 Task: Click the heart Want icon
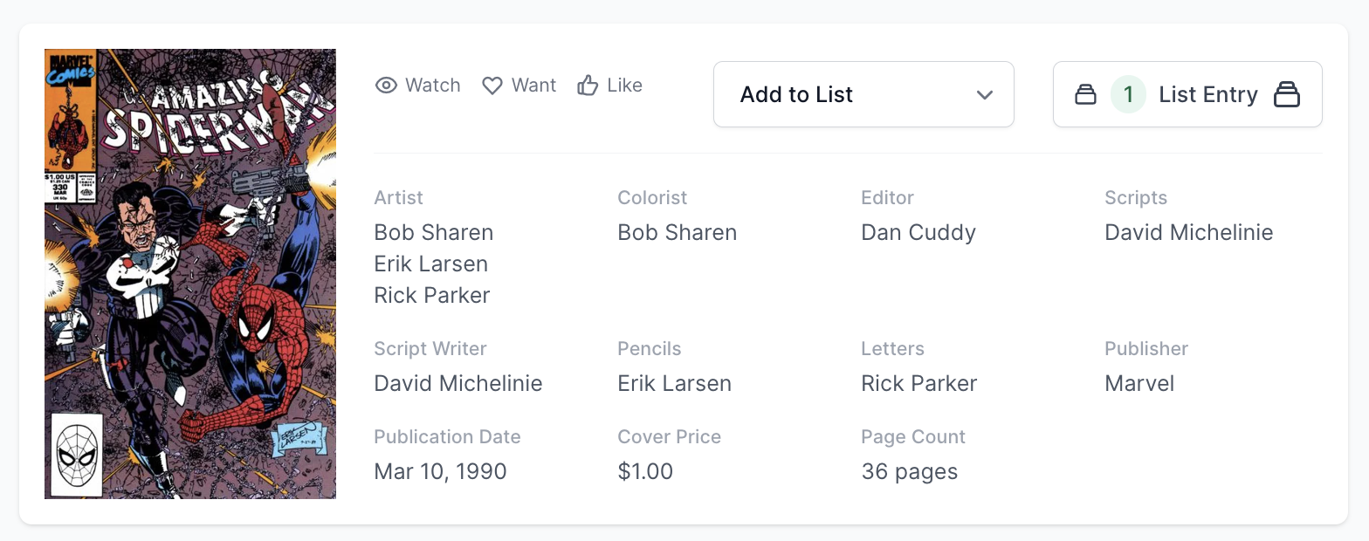pyautogui.click(x=492, y=86)
